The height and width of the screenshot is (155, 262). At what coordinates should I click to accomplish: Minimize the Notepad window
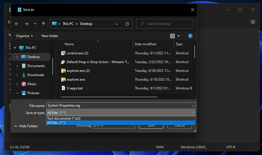click(x=227, y=10)
